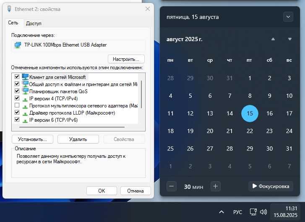Show hidden tray icons with the chevron
This screenshot has height=222, width=305.
point(222,212)
